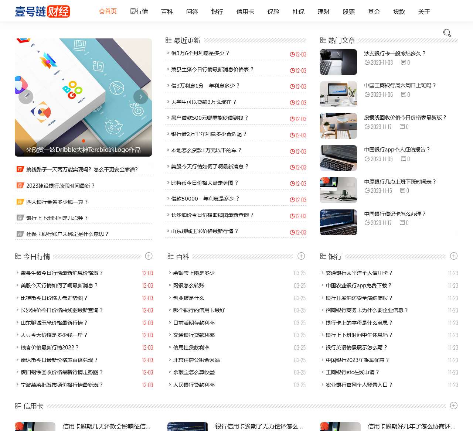Screen dimensions: 473x431
Task: Click the search magnifier icon
Action: tap(447, 33)
